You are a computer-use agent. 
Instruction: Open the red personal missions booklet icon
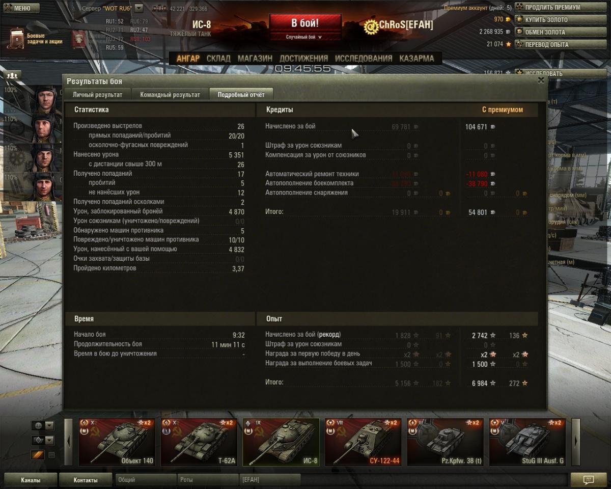coord(78,39)
